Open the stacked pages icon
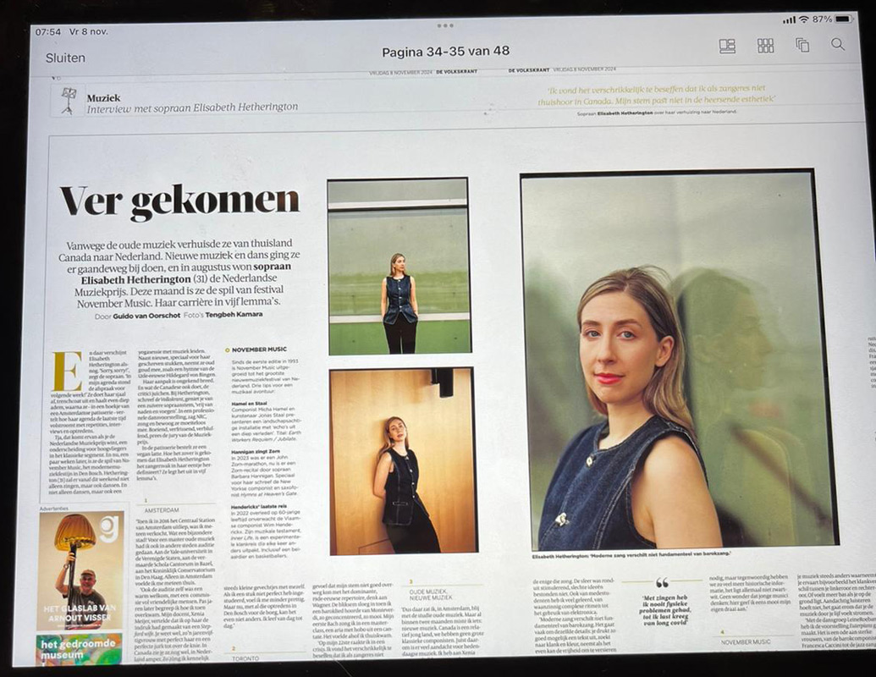876x677 pixels. point(802,45)
